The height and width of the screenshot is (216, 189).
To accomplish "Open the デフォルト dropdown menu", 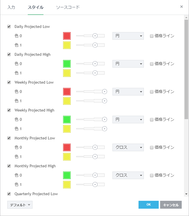I will (20, 205).
